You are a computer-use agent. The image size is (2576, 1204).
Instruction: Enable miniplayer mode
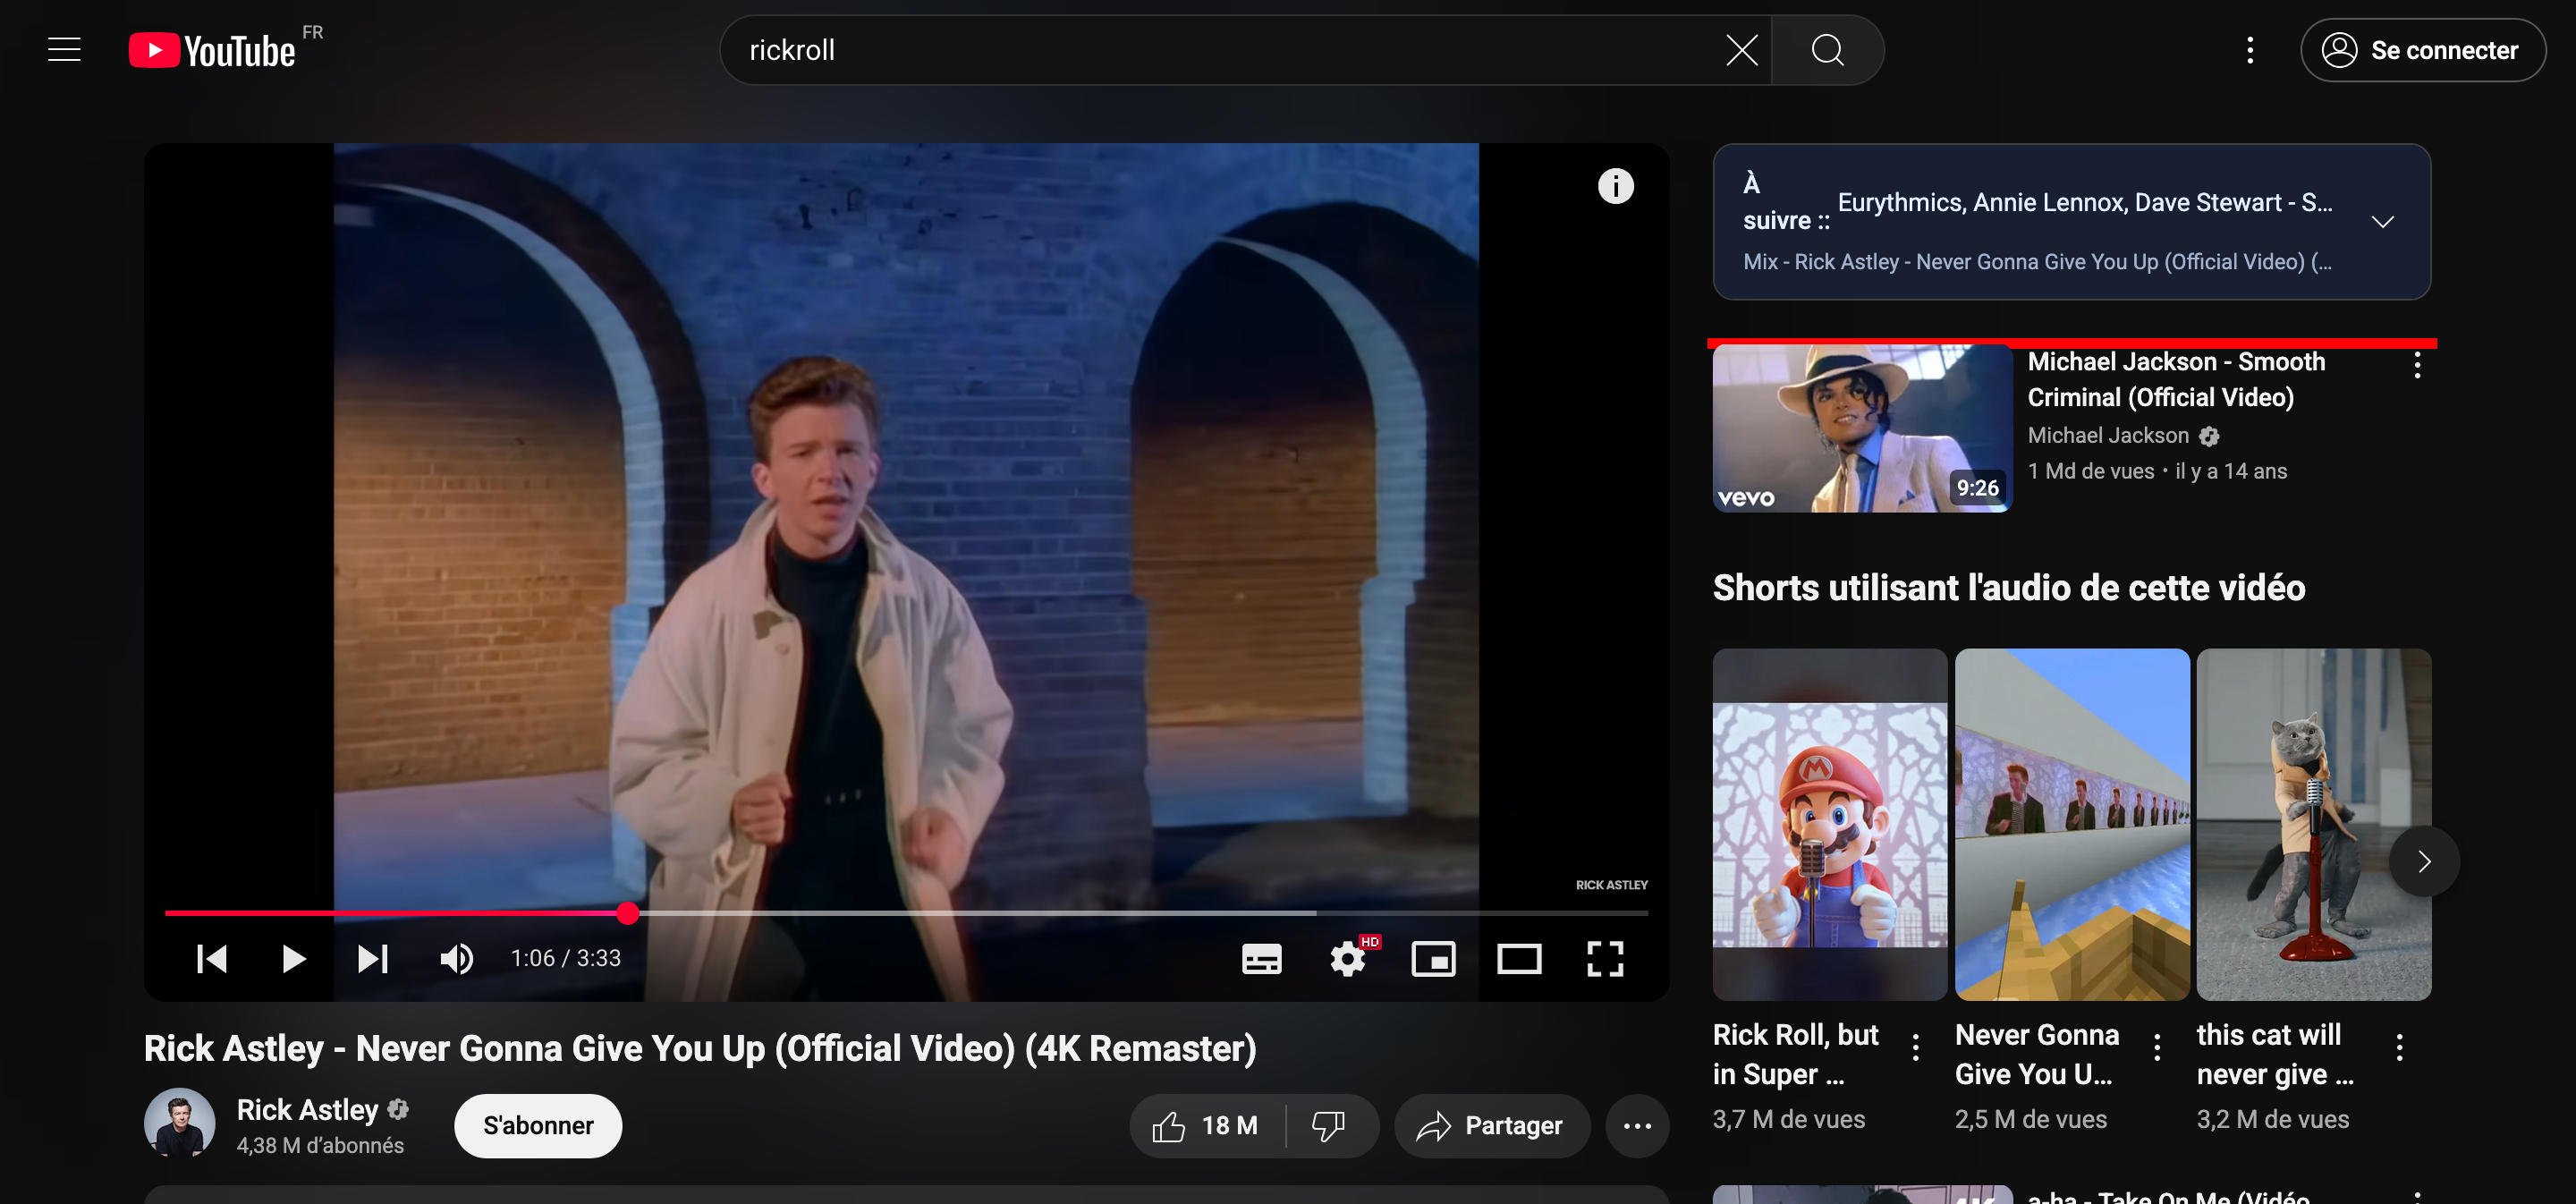click(1433, 958)
